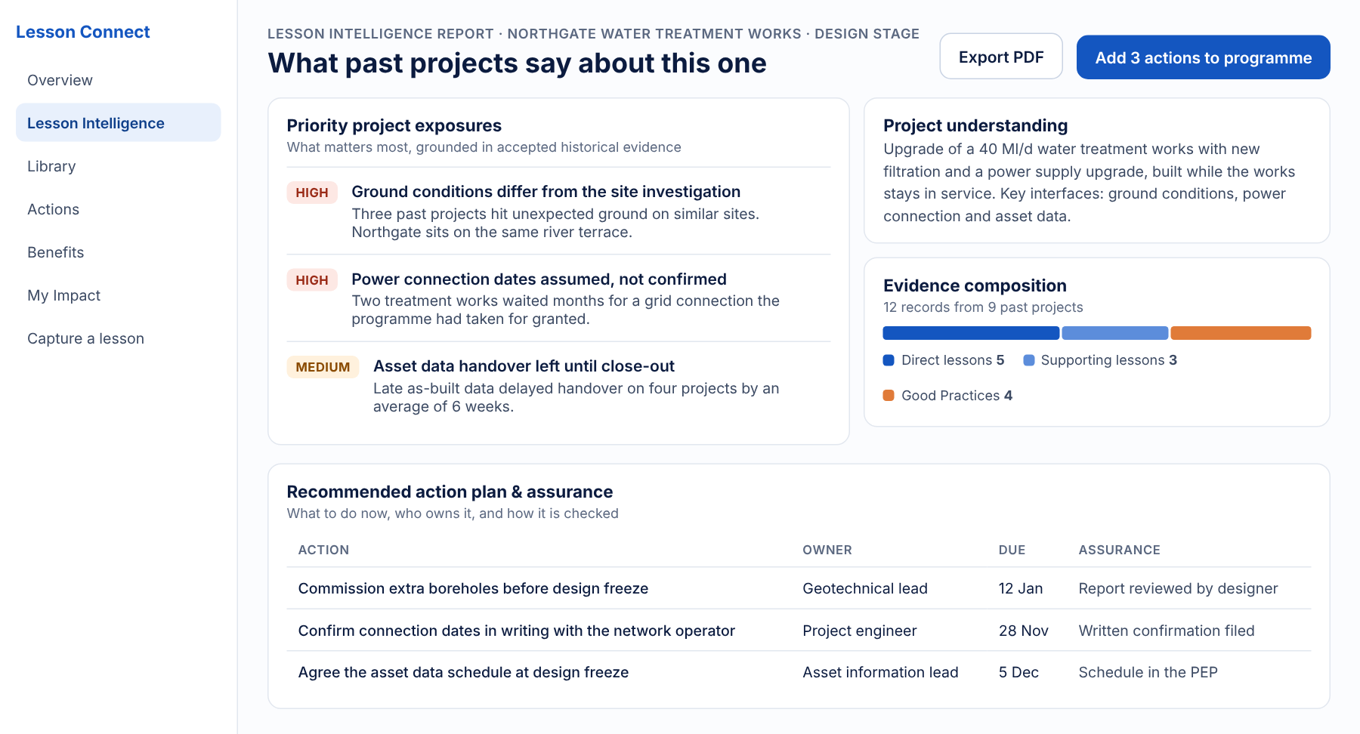1360x734 pixels.
Task: Click light blue Supporting lessons bar segment
Action: (x=1114, y=333)
